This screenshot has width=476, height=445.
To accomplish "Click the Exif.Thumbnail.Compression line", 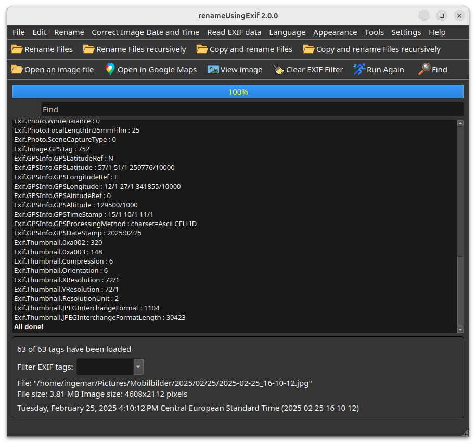I will tap(63, 261).
